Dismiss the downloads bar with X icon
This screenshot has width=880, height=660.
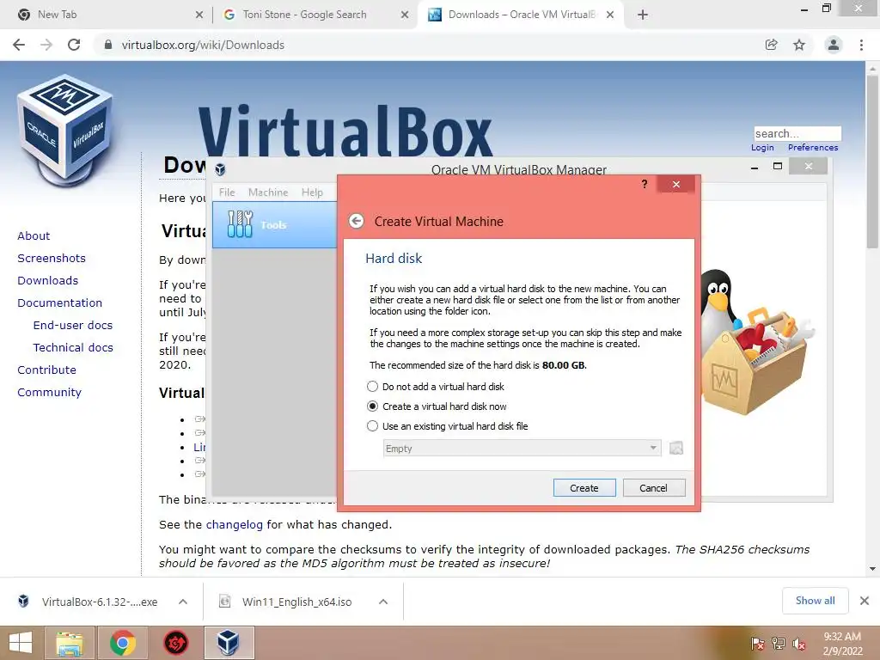(865, 601)
